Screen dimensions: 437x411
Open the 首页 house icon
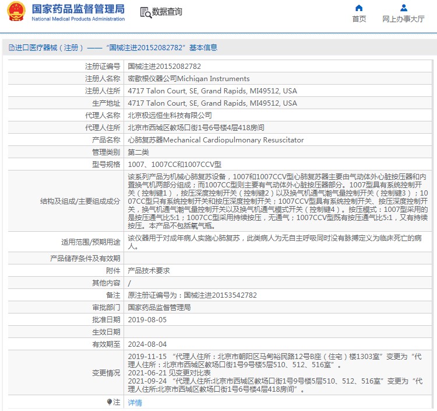[x=359, y=8]
